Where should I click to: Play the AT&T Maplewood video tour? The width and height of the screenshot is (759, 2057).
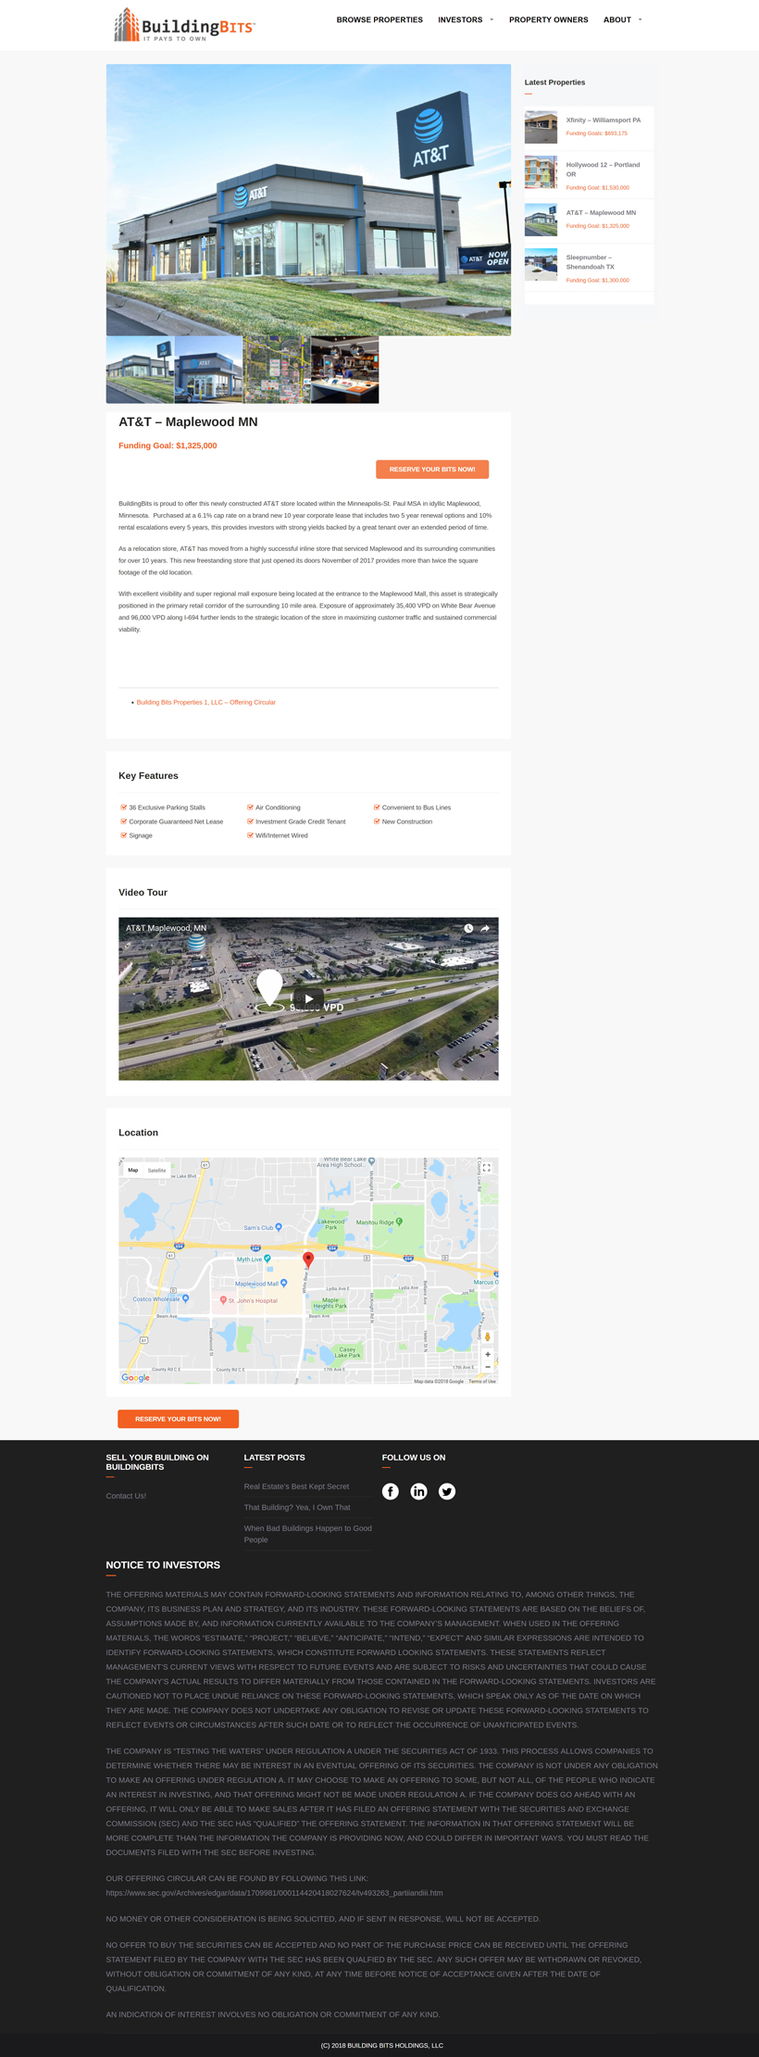click(x=308, y=998)
